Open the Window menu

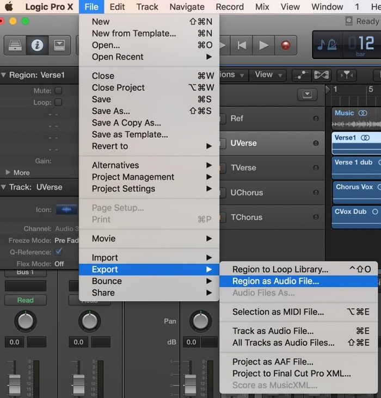tap(327, 7)
